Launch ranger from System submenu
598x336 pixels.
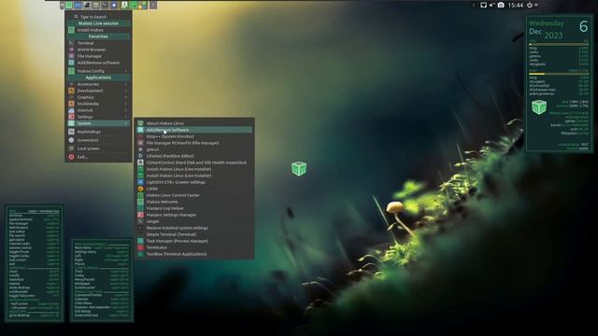tap(194, 221)
